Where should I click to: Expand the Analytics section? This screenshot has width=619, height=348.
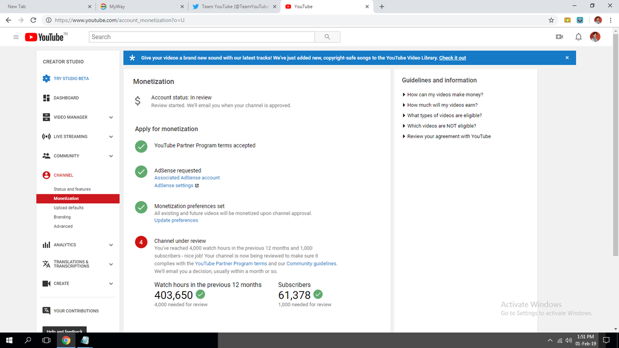[x=110, y=245]
